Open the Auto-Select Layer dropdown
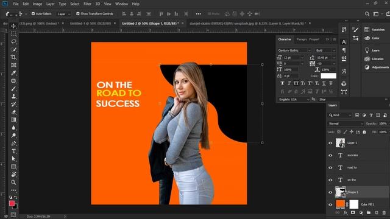The width and height of the screenshot is (390, 219). [64, 14]
